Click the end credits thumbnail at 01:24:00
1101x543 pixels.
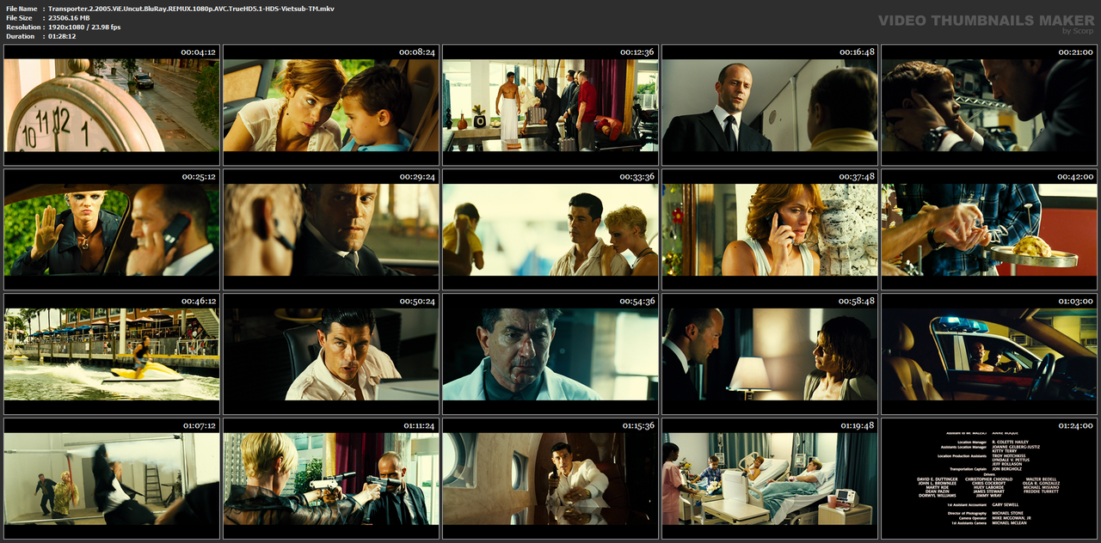point(989,479)
